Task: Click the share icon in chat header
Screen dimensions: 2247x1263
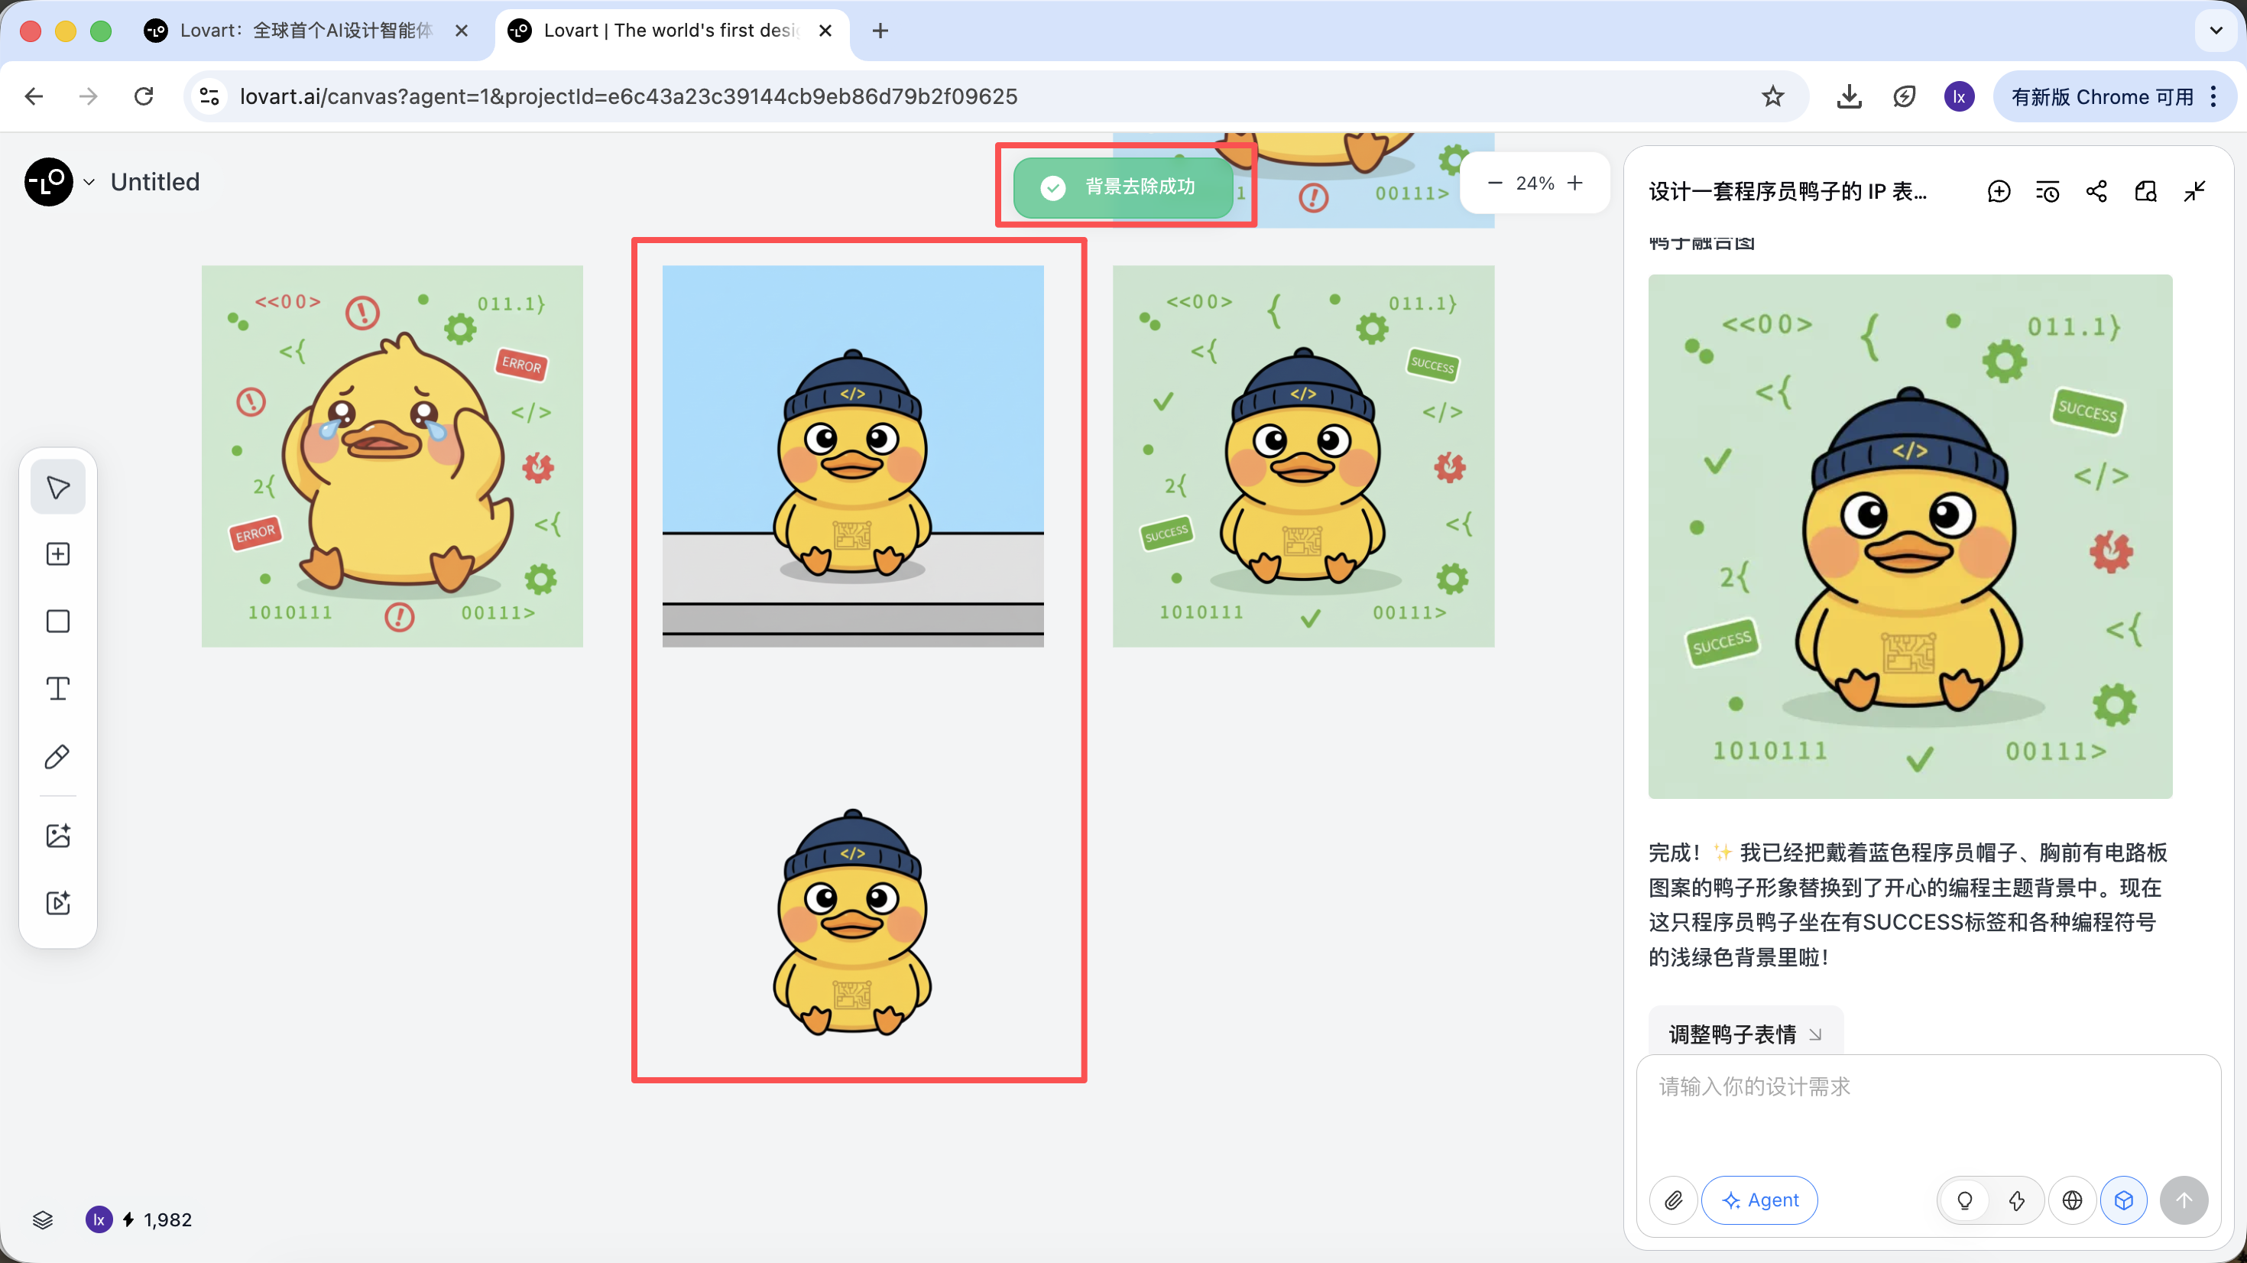Action: pos(2096,191)
